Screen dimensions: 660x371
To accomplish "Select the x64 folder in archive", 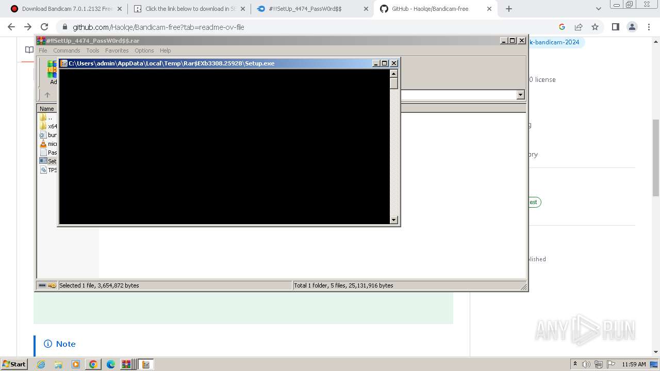I will [48, 126].
